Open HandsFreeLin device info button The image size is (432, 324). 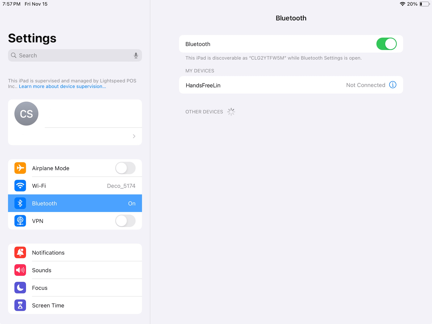393,85
